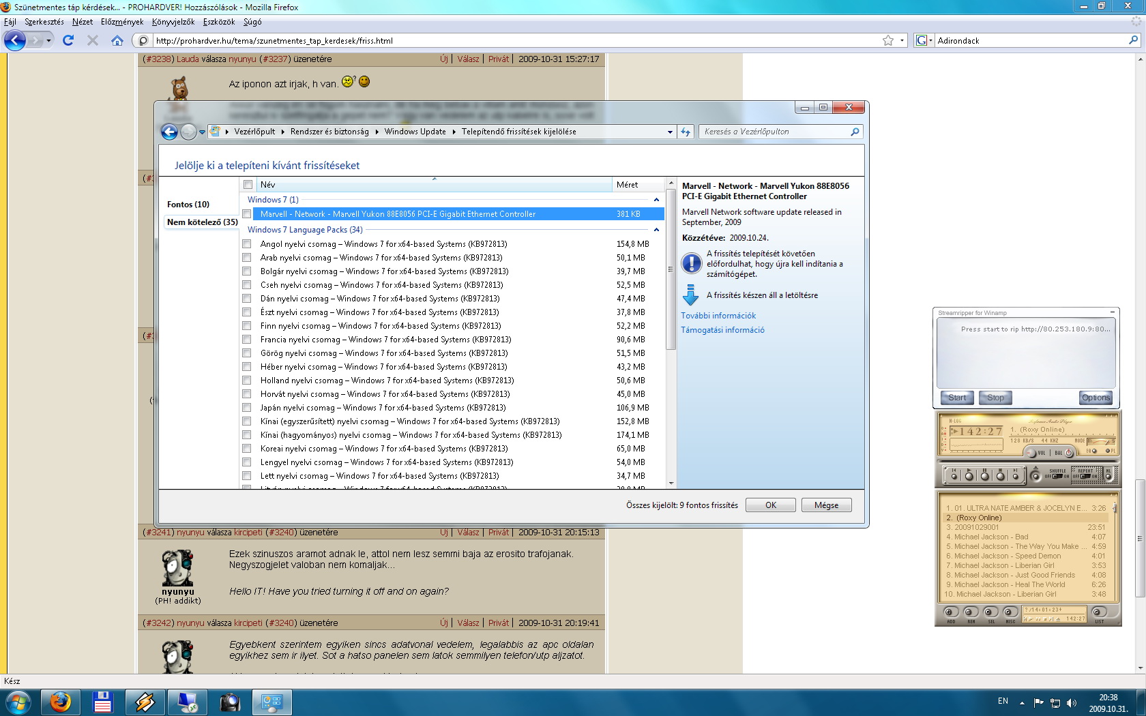Open the bookmark star dropdown arrow
The image size is (1146, 716).
pos(902,40)
